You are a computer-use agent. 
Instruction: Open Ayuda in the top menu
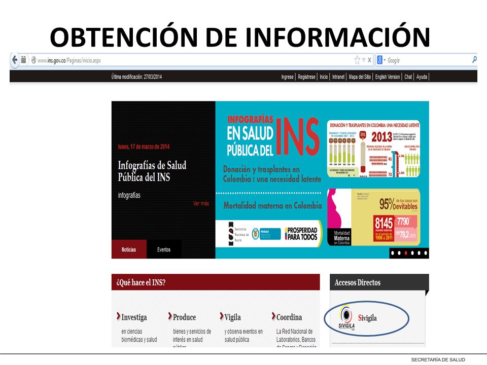coord(422,77)
